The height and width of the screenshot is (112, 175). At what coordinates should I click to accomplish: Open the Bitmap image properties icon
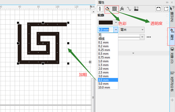[x=136, y=9]
